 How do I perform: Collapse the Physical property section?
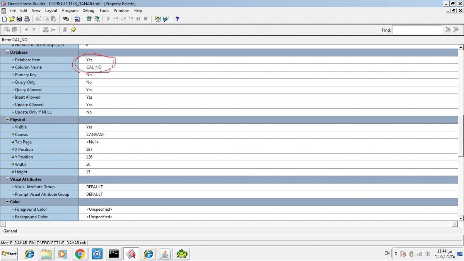click(x=7, y=119)
